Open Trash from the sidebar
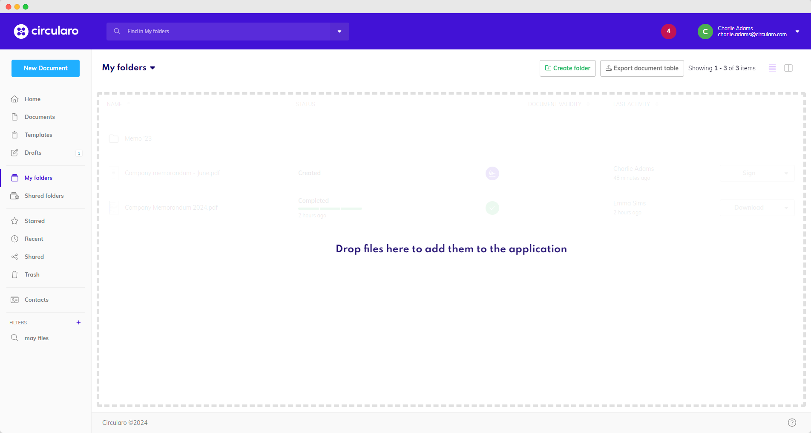This screenshot has width=811, height=433. click(x=32, y=274)
